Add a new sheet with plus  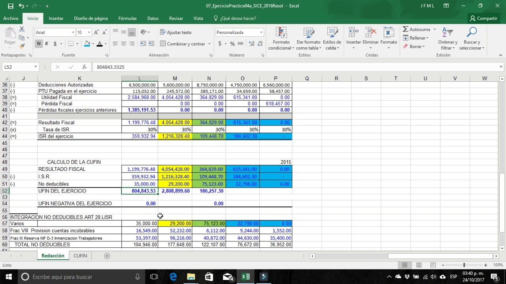click(x=107, y=256)
